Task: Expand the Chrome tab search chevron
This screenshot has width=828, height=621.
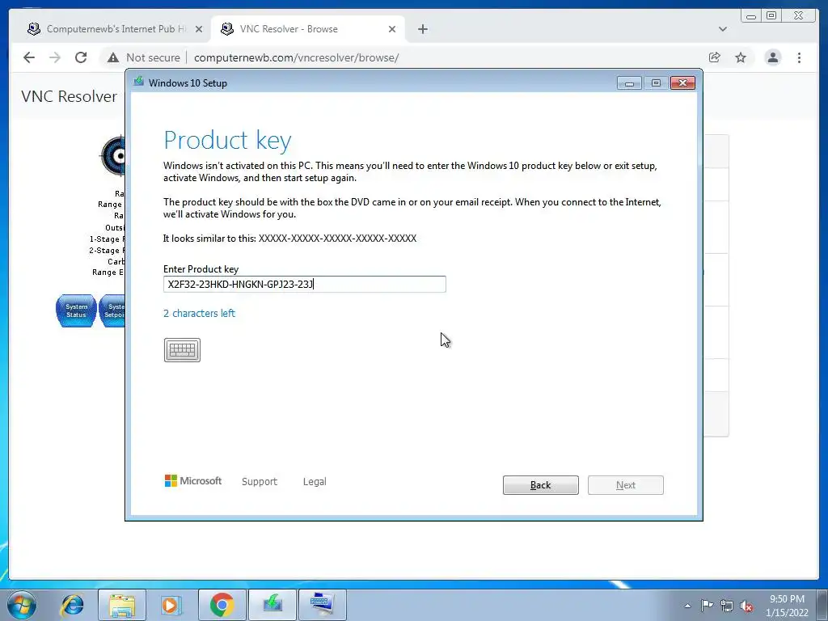Action: 723,29
